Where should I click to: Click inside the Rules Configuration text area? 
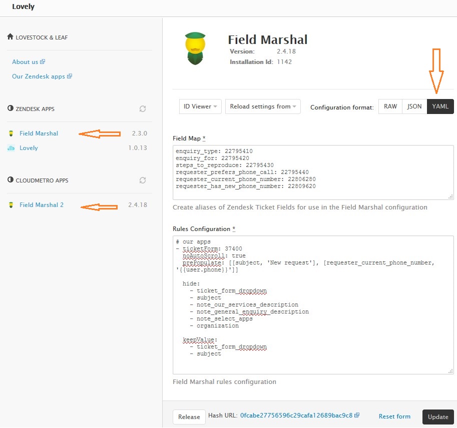pyautogui.click(x=313, y=305)
